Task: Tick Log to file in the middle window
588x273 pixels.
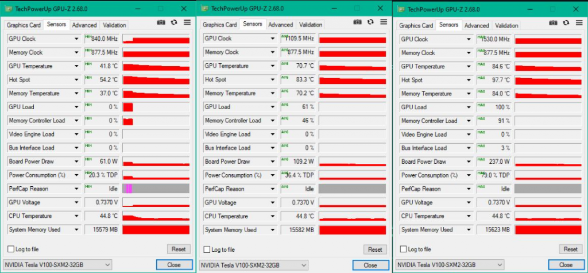Action: (x=208, y=249)
